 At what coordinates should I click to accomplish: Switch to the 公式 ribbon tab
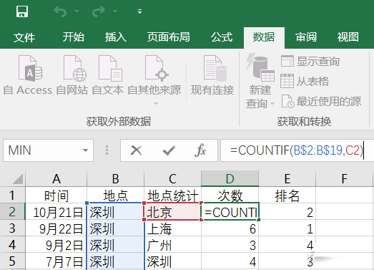click(x=222, y=37)
